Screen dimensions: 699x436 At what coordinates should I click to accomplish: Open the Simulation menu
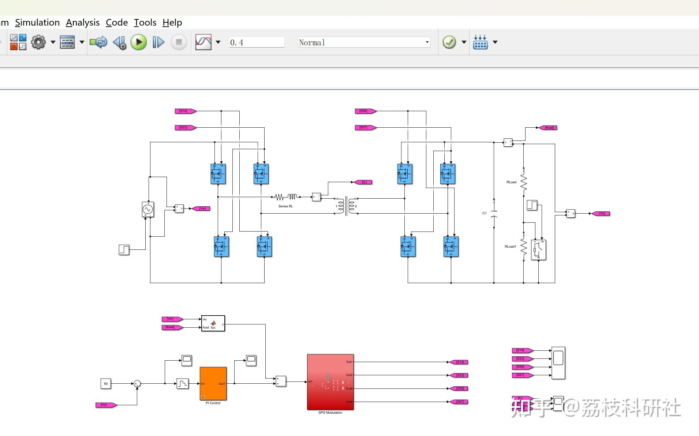click(37, 22)
